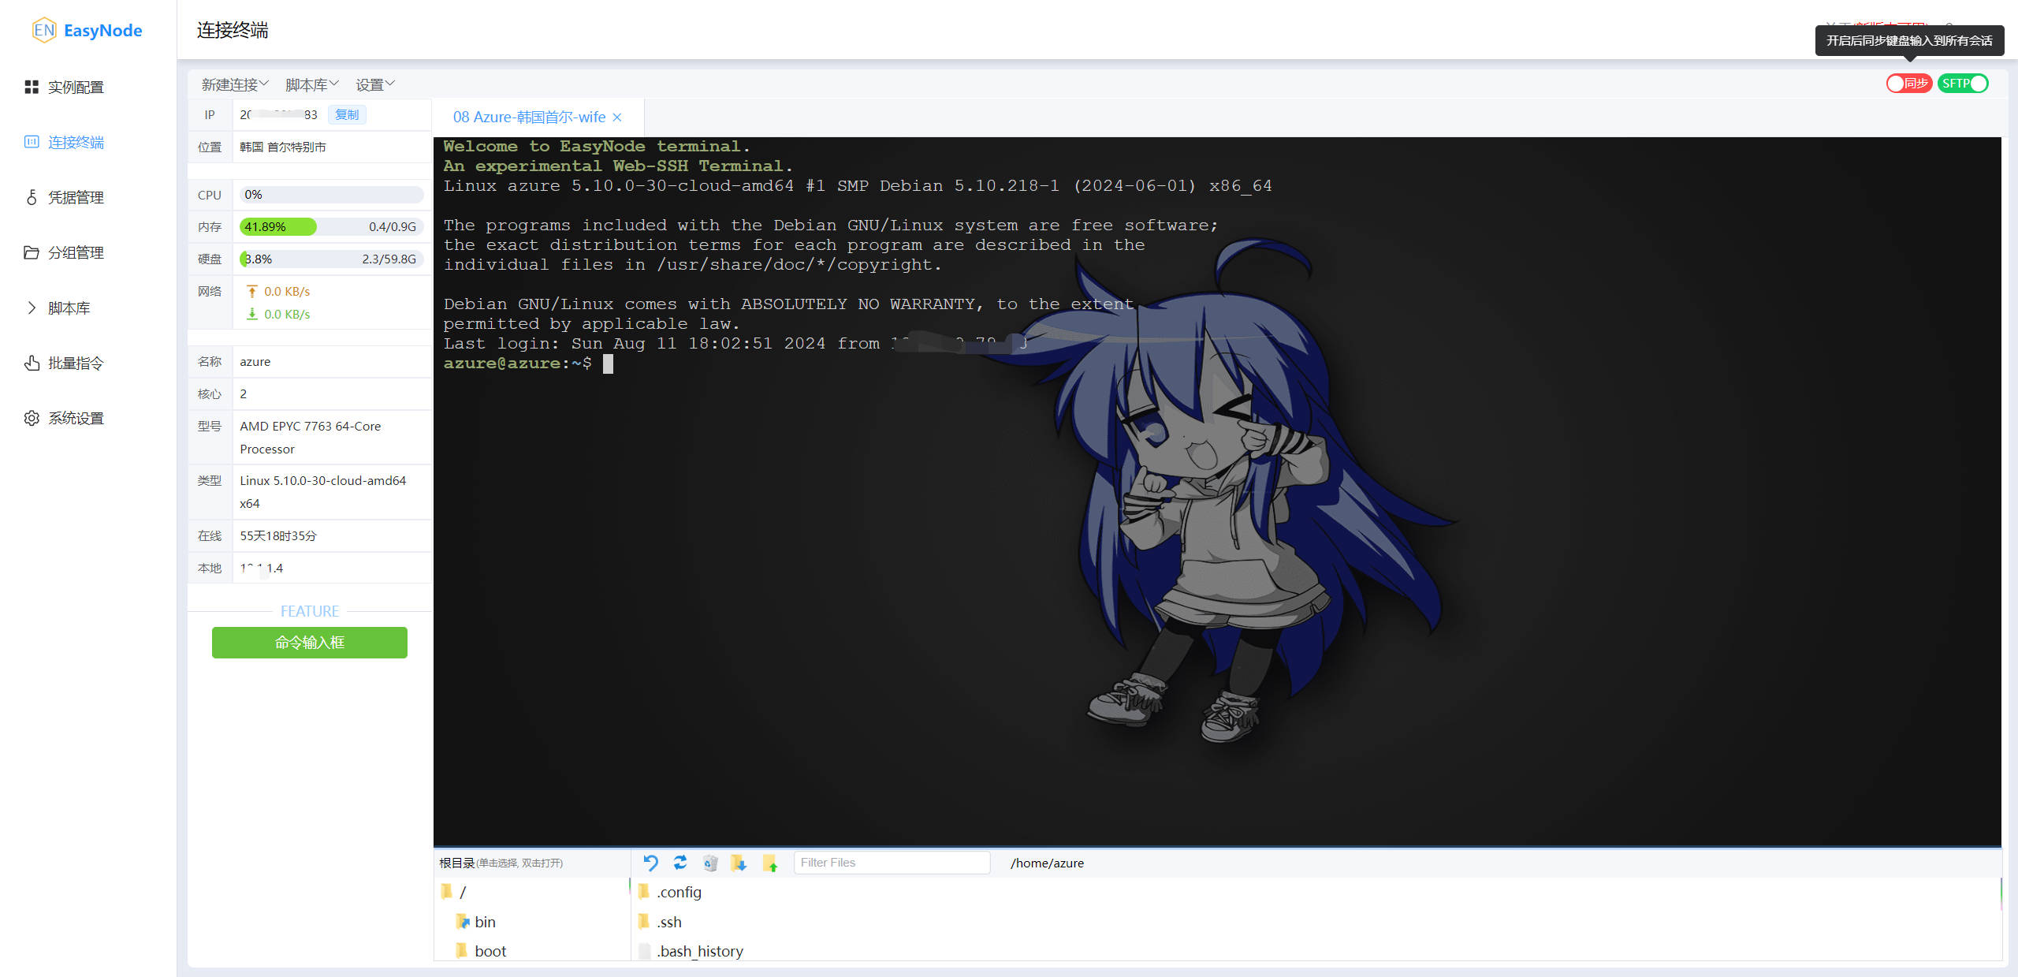2018x977 pixels.
Task: Click the SFTP upload file icon
Action: 770,863
